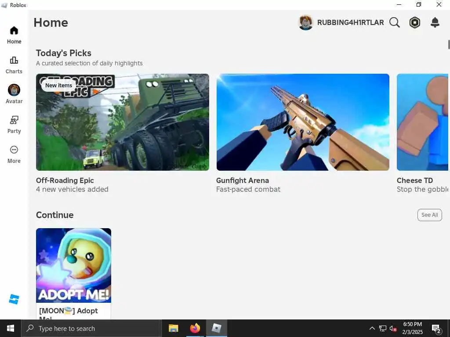Click the search magnifier icon
The image size is (450, 337).
tap(395, 22)
